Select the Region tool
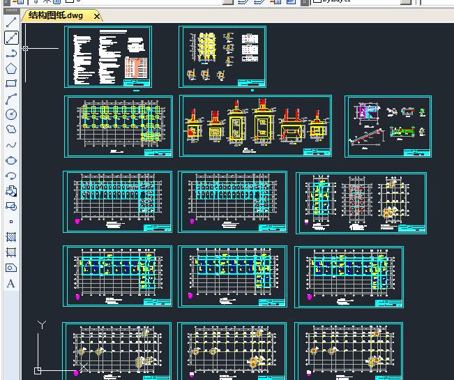 (x=11, y=268)
